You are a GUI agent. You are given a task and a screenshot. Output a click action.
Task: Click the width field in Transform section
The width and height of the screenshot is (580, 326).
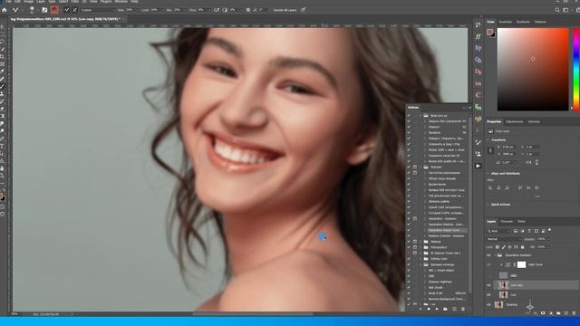(x=508, y=147)
